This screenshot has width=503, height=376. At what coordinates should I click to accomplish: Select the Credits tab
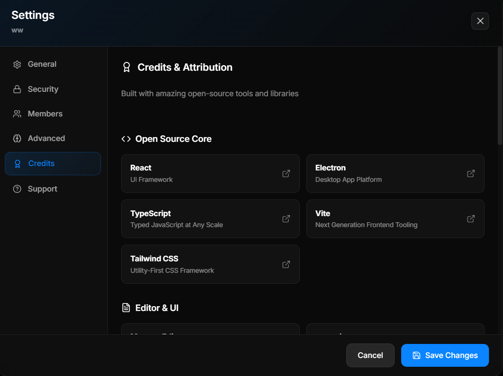[53, 163]
